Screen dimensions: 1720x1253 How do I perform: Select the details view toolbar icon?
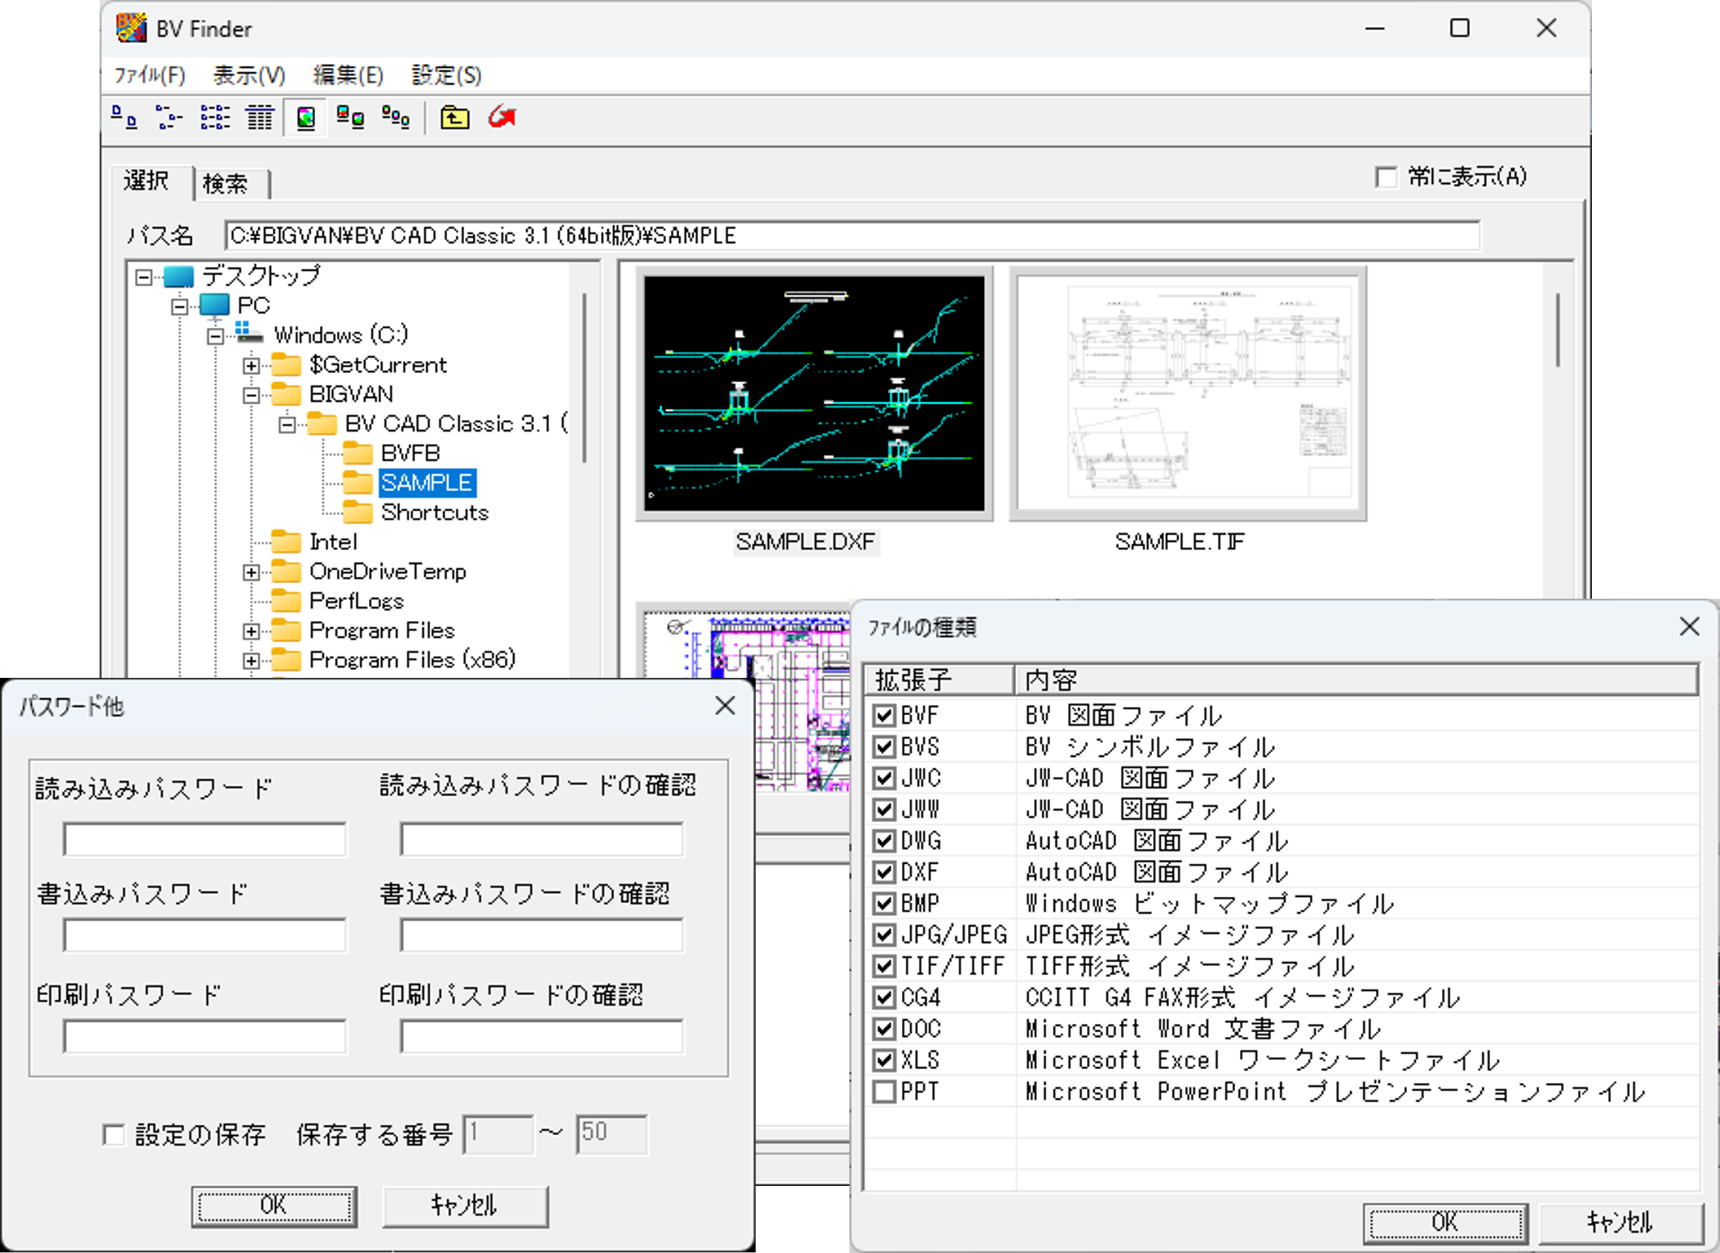259,118
